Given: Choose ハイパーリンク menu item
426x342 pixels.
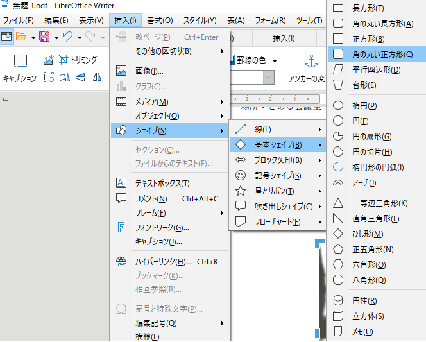Looking at the screenshot, I should pos(170,262).
